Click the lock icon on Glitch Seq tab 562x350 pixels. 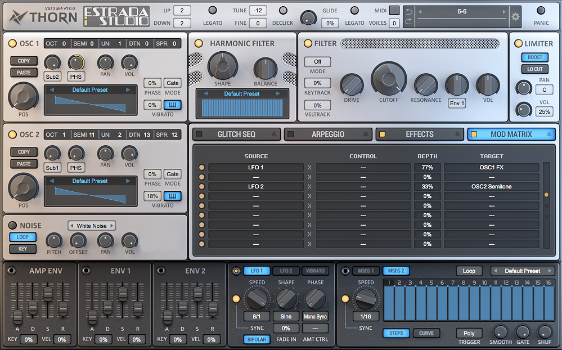click(x=274, y=134)
